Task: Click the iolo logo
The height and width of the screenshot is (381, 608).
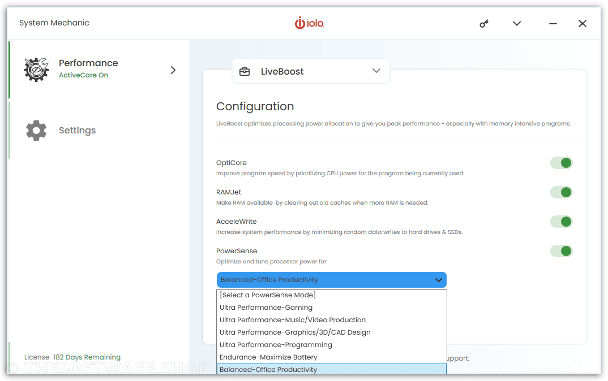Action: [x=310, y=23]
